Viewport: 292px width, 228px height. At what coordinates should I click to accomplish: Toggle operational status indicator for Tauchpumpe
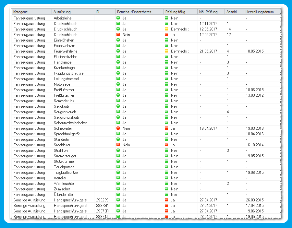(x=118, y=167)
